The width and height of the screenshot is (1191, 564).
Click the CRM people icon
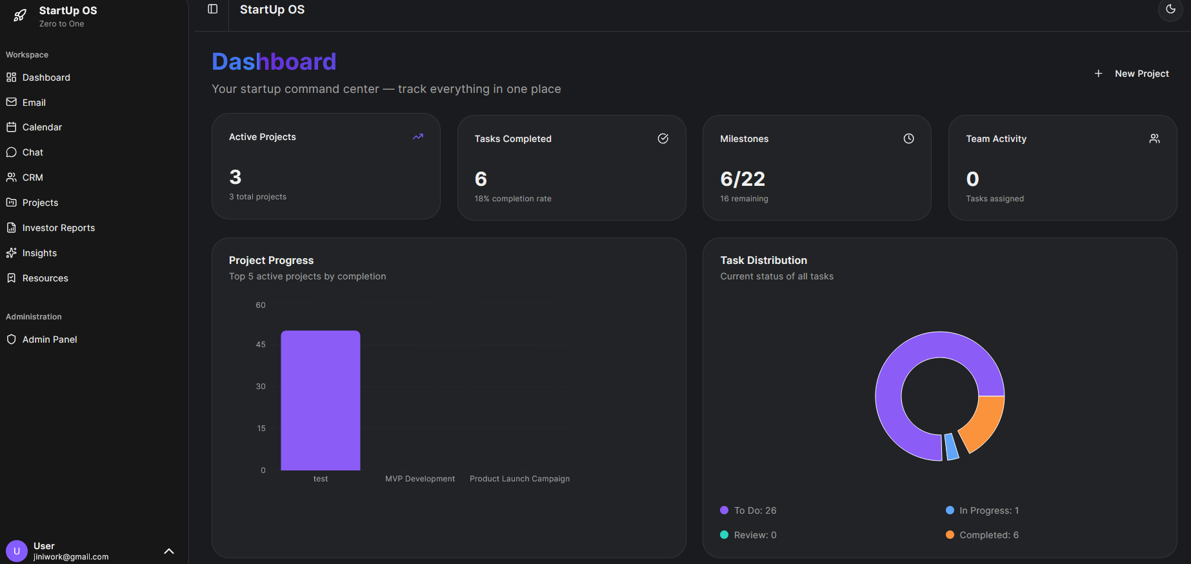11,177
